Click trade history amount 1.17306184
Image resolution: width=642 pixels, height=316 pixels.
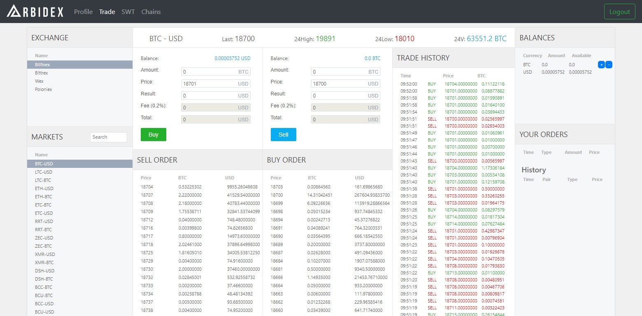(x=493, y=168)
